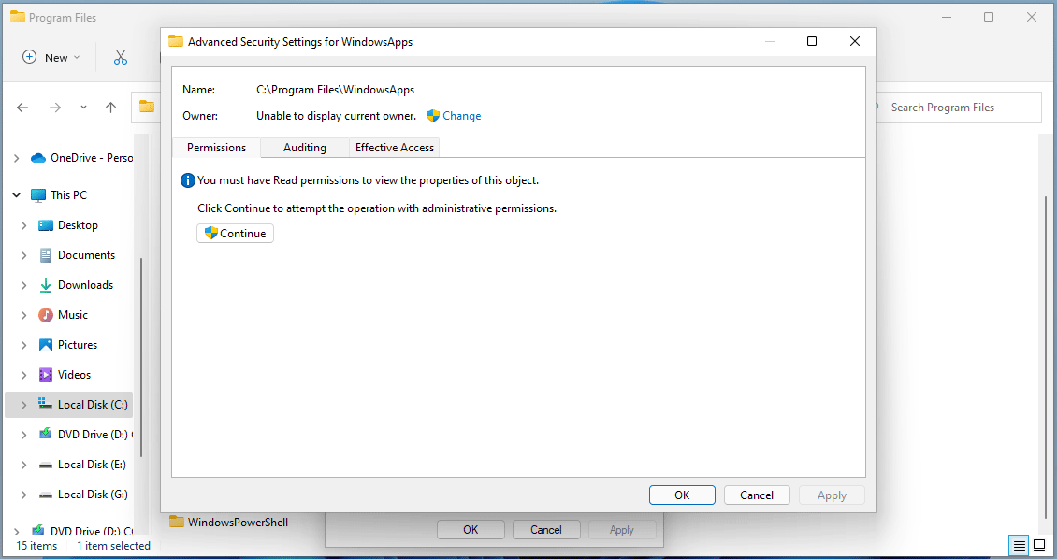Open Downloads in the navigation pane
Viewport: 1057px width, 559px height.
pyautogui.click(x=86, y=285)
